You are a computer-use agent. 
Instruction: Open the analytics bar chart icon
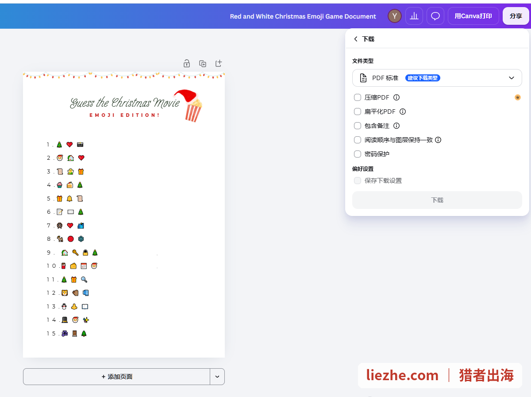(x=414, y=16)
